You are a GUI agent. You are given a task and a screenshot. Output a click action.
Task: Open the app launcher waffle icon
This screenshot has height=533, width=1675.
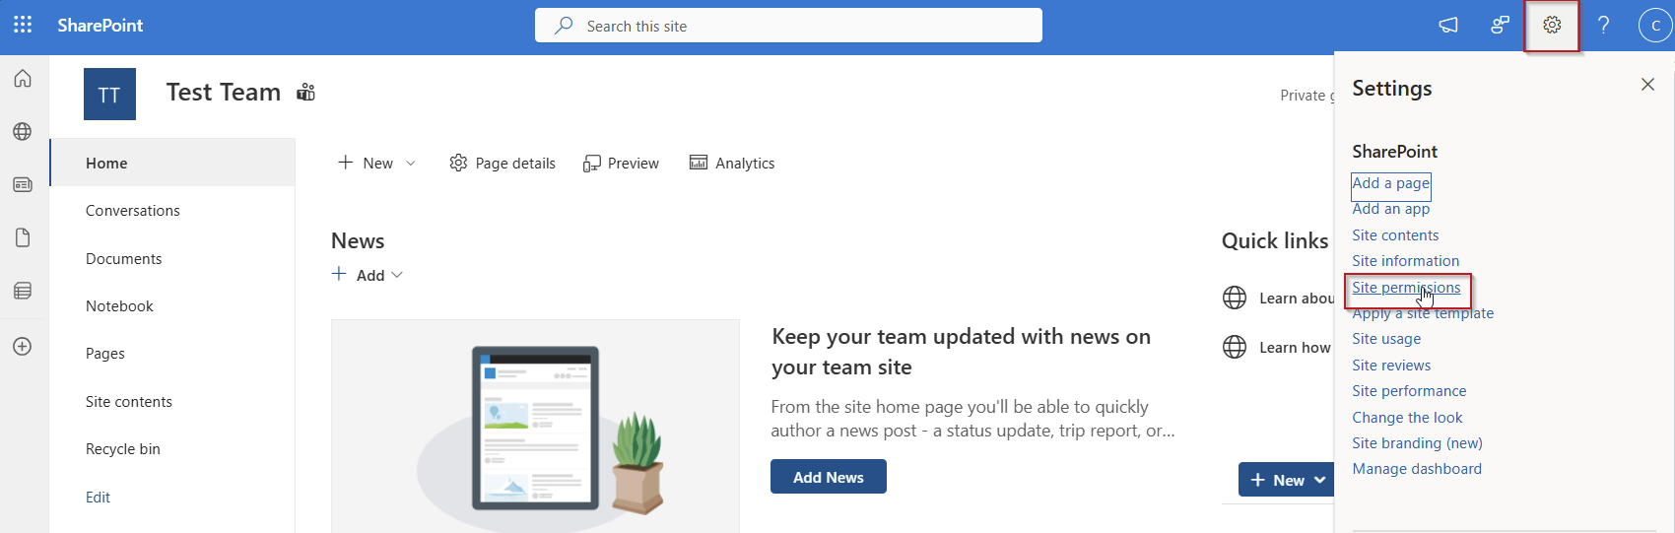coord(23,25)
